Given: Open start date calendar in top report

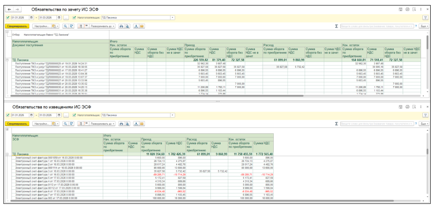Looking at the screenshot, I should [31, 18].
